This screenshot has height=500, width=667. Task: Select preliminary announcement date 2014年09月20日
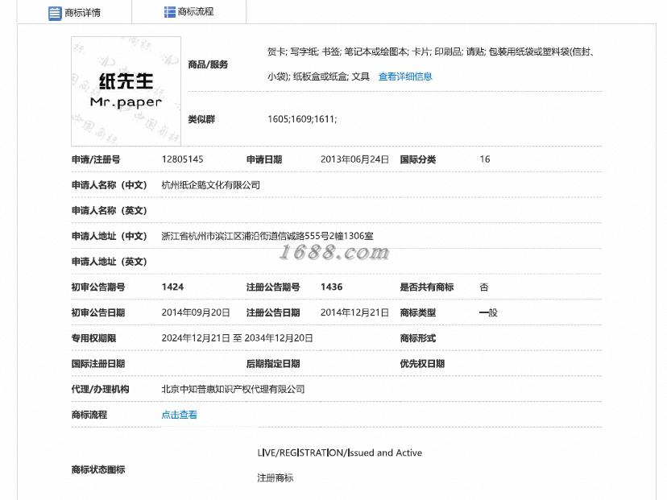[196, 312]
